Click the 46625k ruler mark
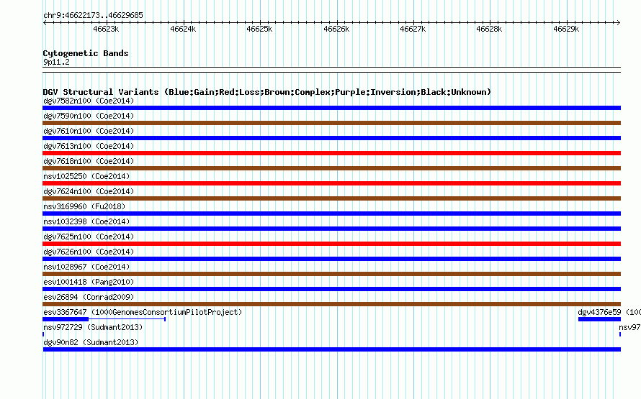Image resolution: width=641 pixels, height=399 pixels. click(259, 29)
